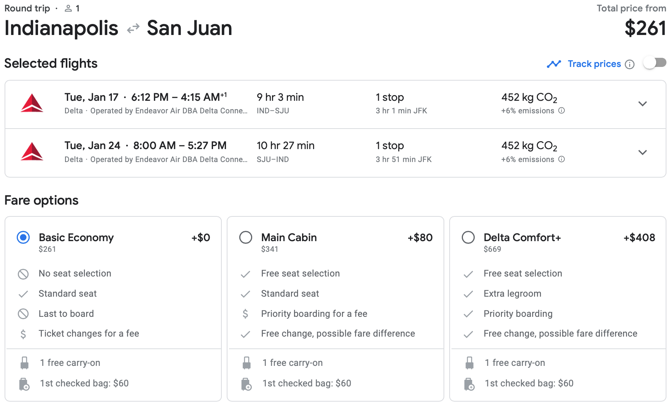Open emissions info for Jan 24 flight
The image size is (671, 410).
pyautogui.click(x=561, y=159)
